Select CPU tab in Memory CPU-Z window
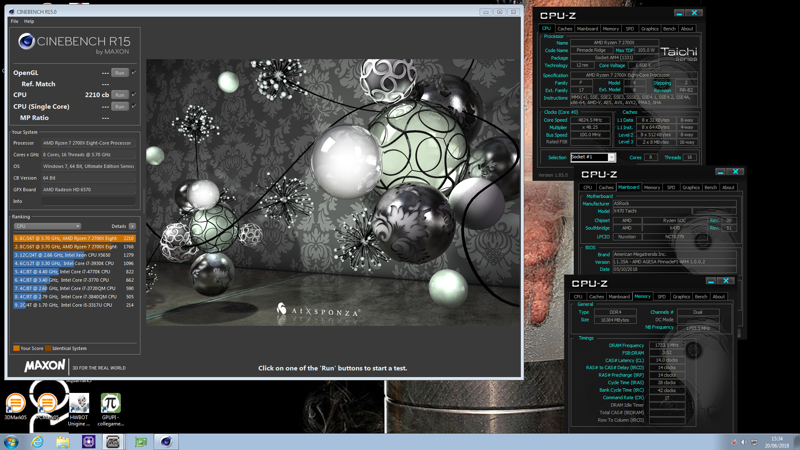This screenshot has height=450, width=800. 578,297
